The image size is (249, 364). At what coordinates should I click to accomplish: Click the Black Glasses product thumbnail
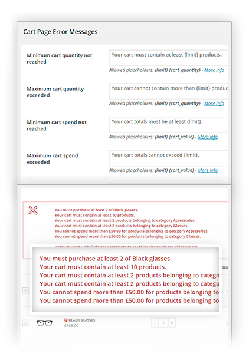[x=44, y=323]
